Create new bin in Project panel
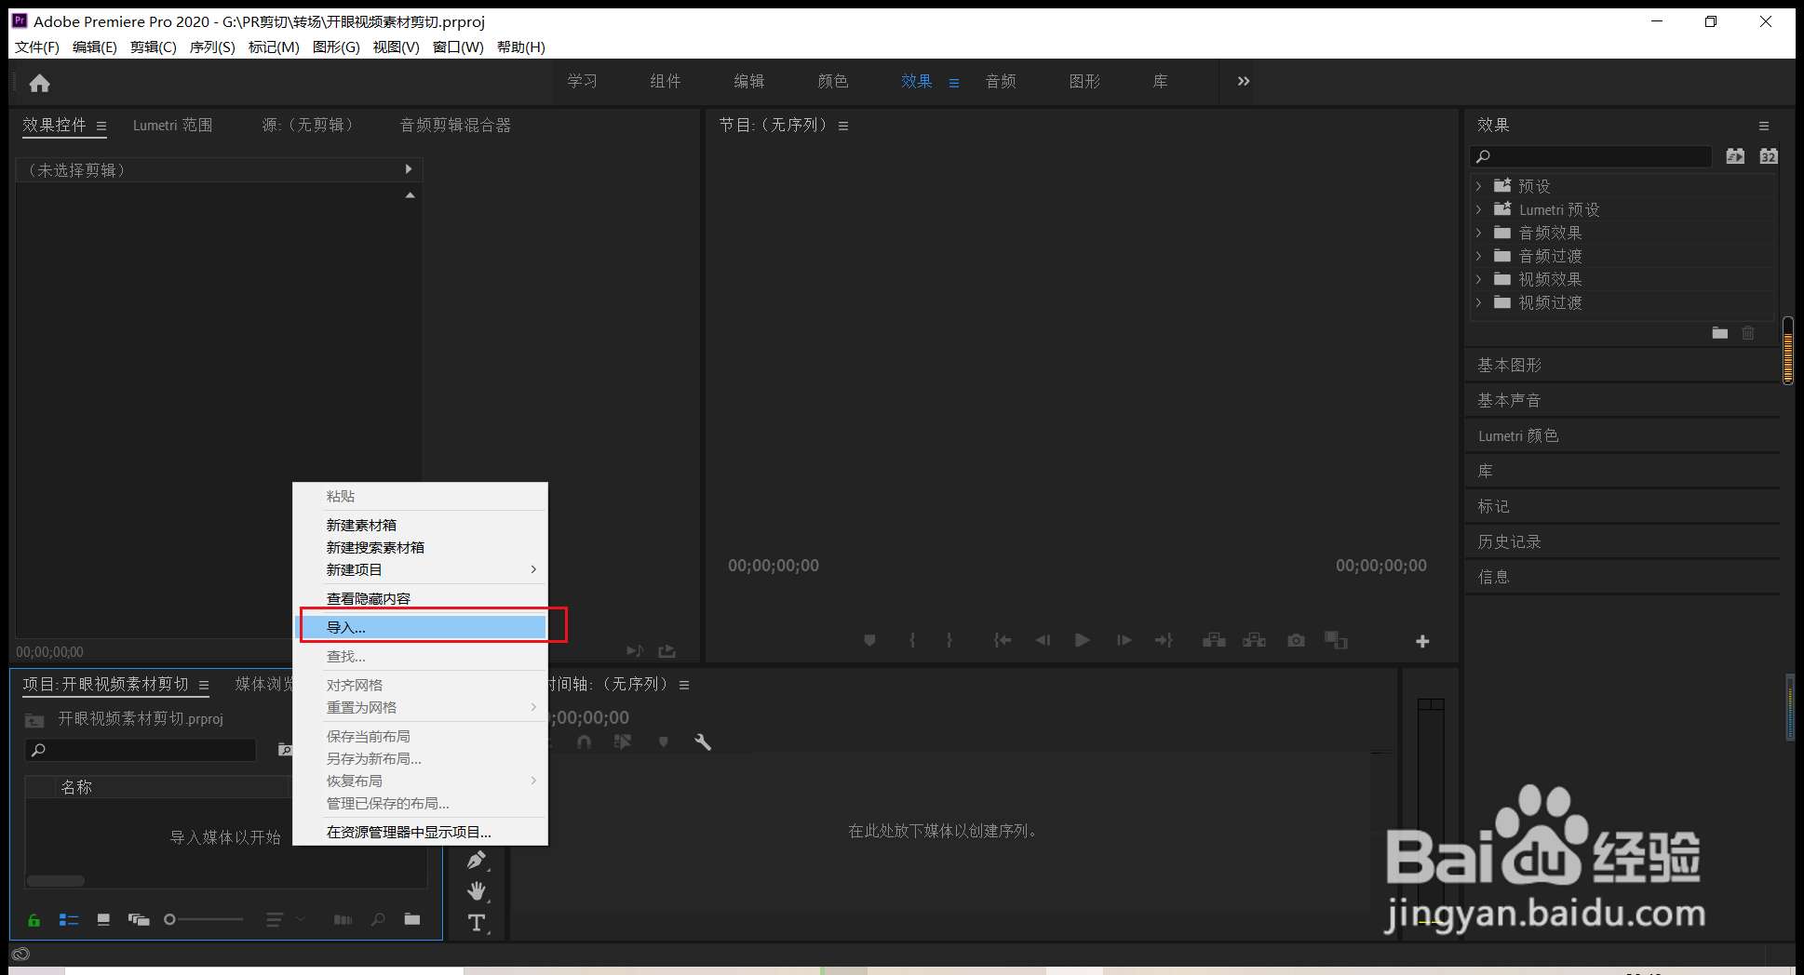 click(x=411, y=919)
